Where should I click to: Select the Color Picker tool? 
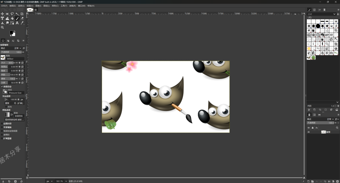tap(22, 23)
